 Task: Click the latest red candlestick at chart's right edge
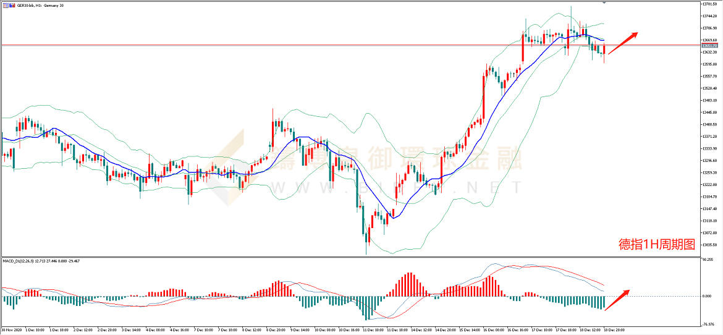(x=604, y=50)
